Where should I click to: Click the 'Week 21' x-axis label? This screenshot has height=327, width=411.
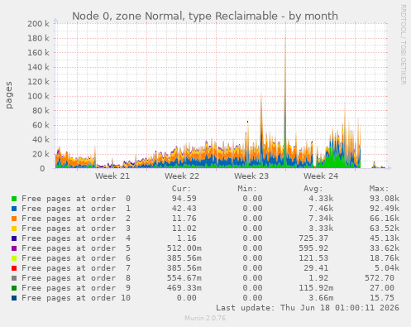[x=112, y=176]
